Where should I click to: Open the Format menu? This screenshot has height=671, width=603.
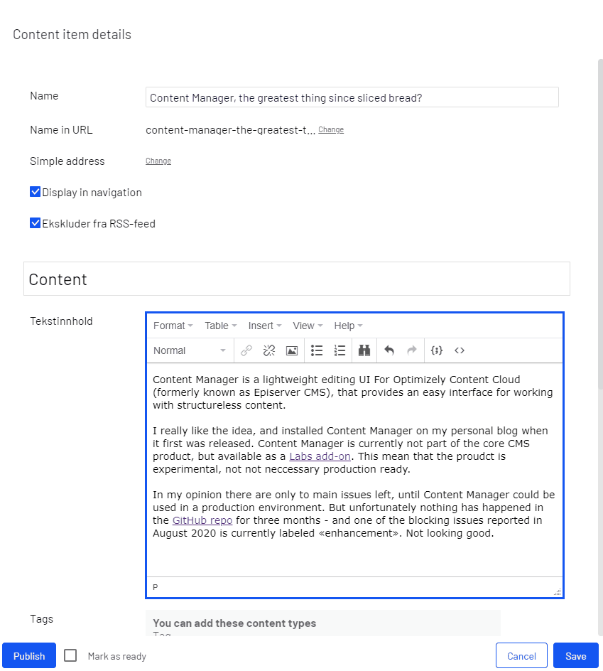point(173,326)
